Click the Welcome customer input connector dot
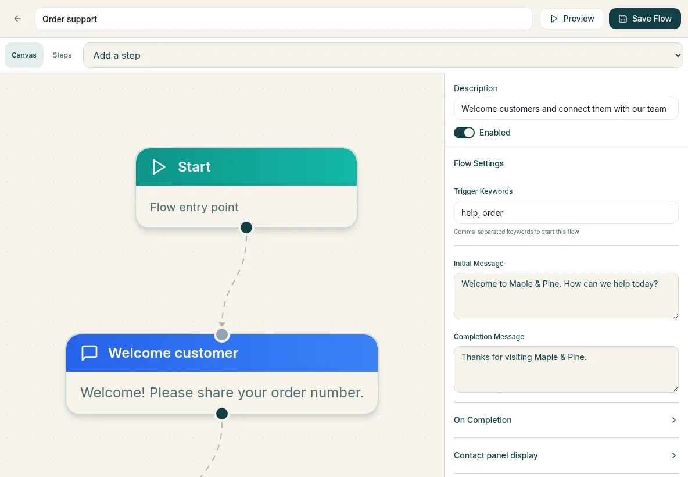Viewport: 688px width, 477px height. (222, 334)
